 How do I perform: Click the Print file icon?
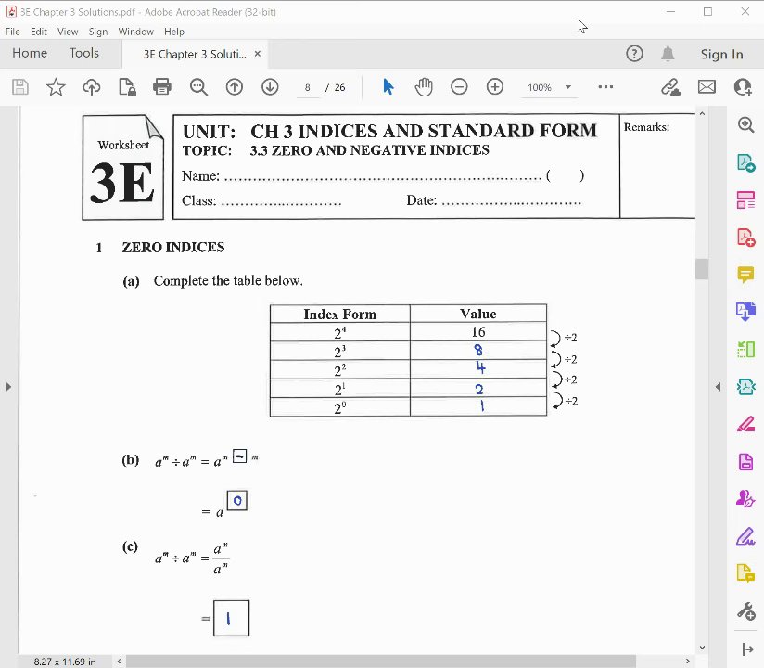(x=161, y=87)
